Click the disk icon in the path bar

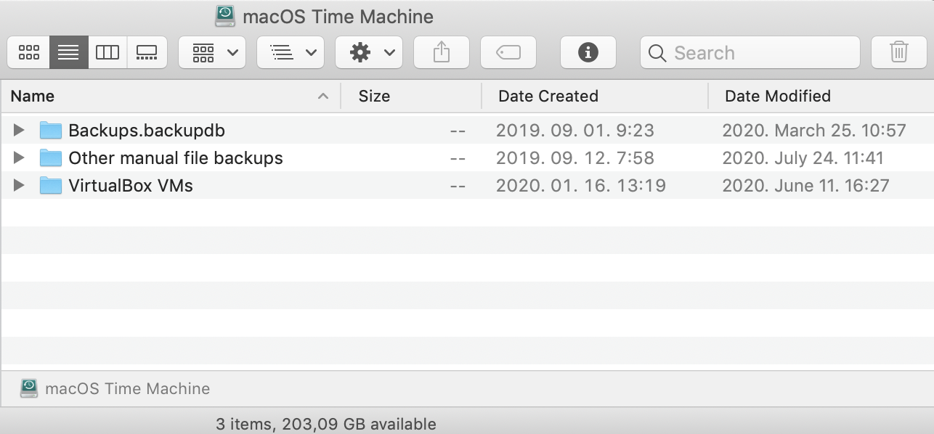coord(29,388)
